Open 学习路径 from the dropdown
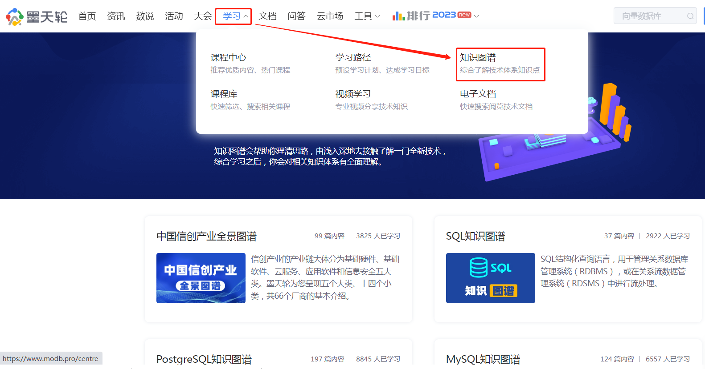 [x=353, y=57]
